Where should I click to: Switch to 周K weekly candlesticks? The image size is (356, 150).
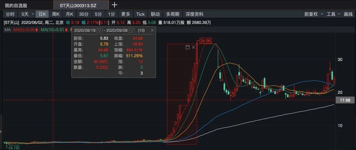click(56, 14)
